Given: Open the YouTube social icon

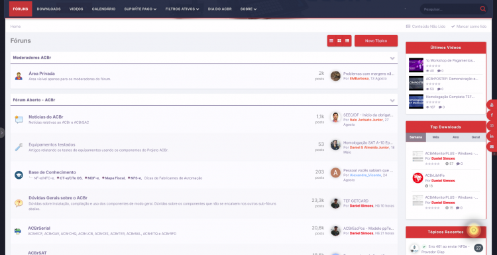Looking at the screenshot, I should pos(492,105).
